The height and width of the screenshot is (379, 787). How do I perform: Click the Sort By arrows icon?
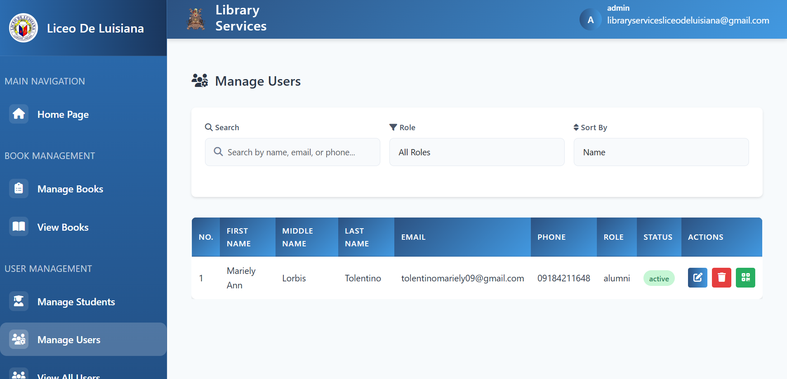(576, 127)
